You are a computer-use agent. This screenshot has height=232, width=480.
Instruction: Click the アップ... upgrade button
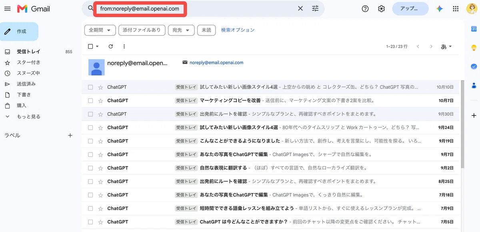pyautogui.click(x=410, y=9)
